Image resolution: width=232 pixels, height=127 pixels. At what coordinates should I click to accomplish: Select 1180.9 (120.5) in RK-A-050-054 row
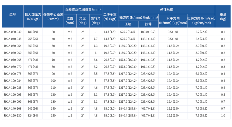pyautogui.click(x=128, y=46)
